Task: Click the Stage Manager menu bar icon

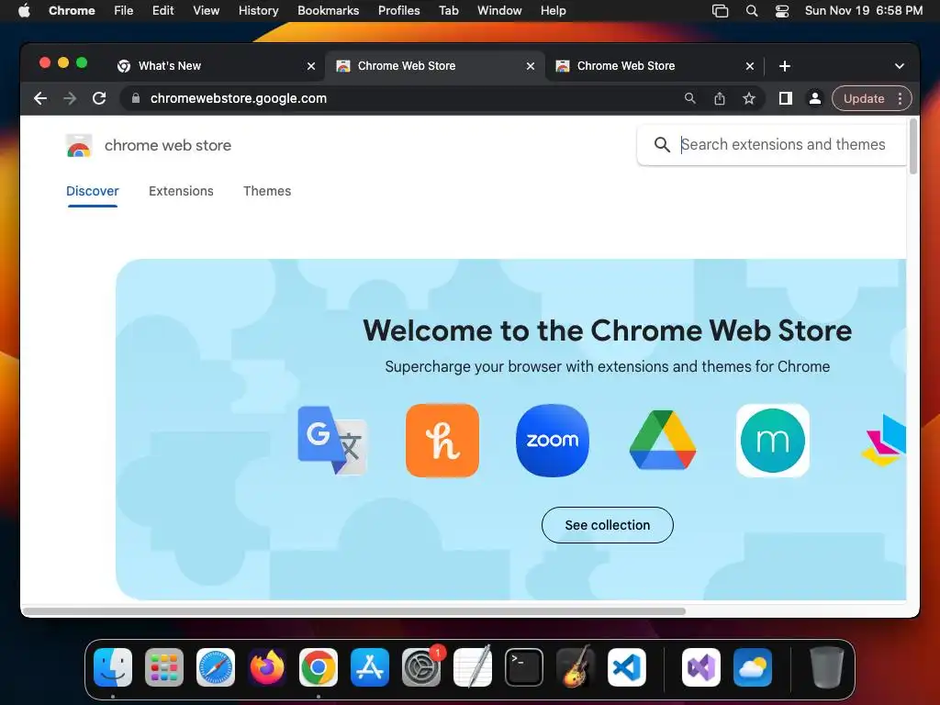Action: (x=720, y=10)
